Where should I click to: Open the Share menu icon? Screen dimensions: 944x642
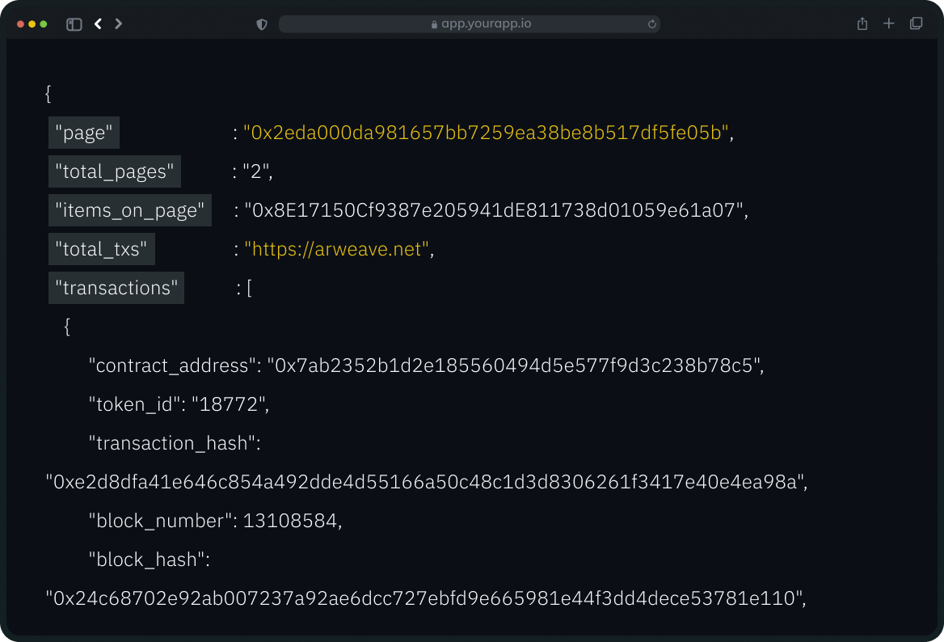(862, 24)
